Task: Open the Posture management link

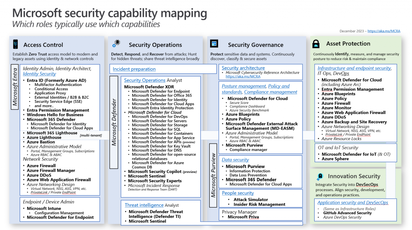Action: point(243,86)
